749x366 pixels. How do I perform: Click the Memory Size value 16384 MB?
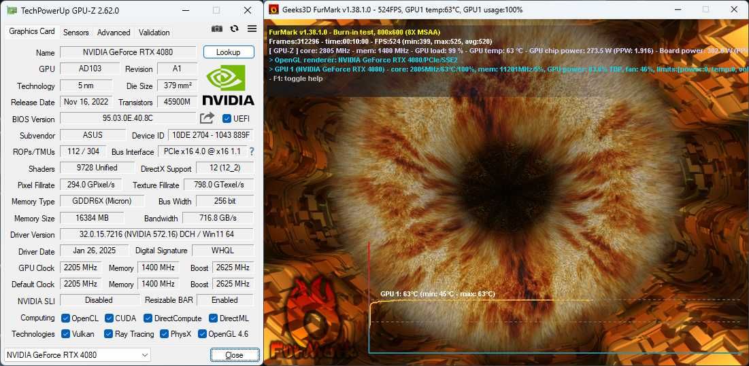pyautogui.click(x=92, y=218)
